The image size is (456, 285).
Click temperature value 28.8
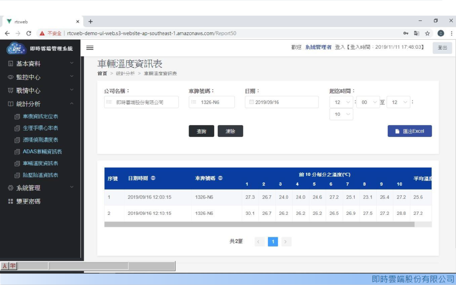pyautogui.click(x=401, y=213)
